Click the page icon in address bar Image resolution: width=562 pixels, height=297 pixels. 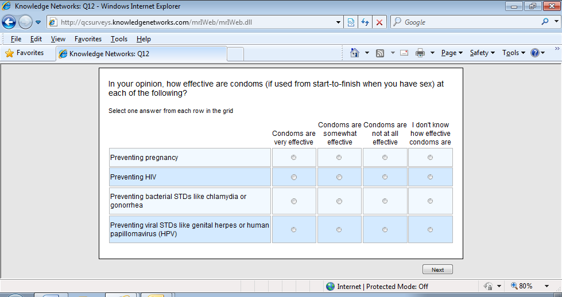coord(53,22)
